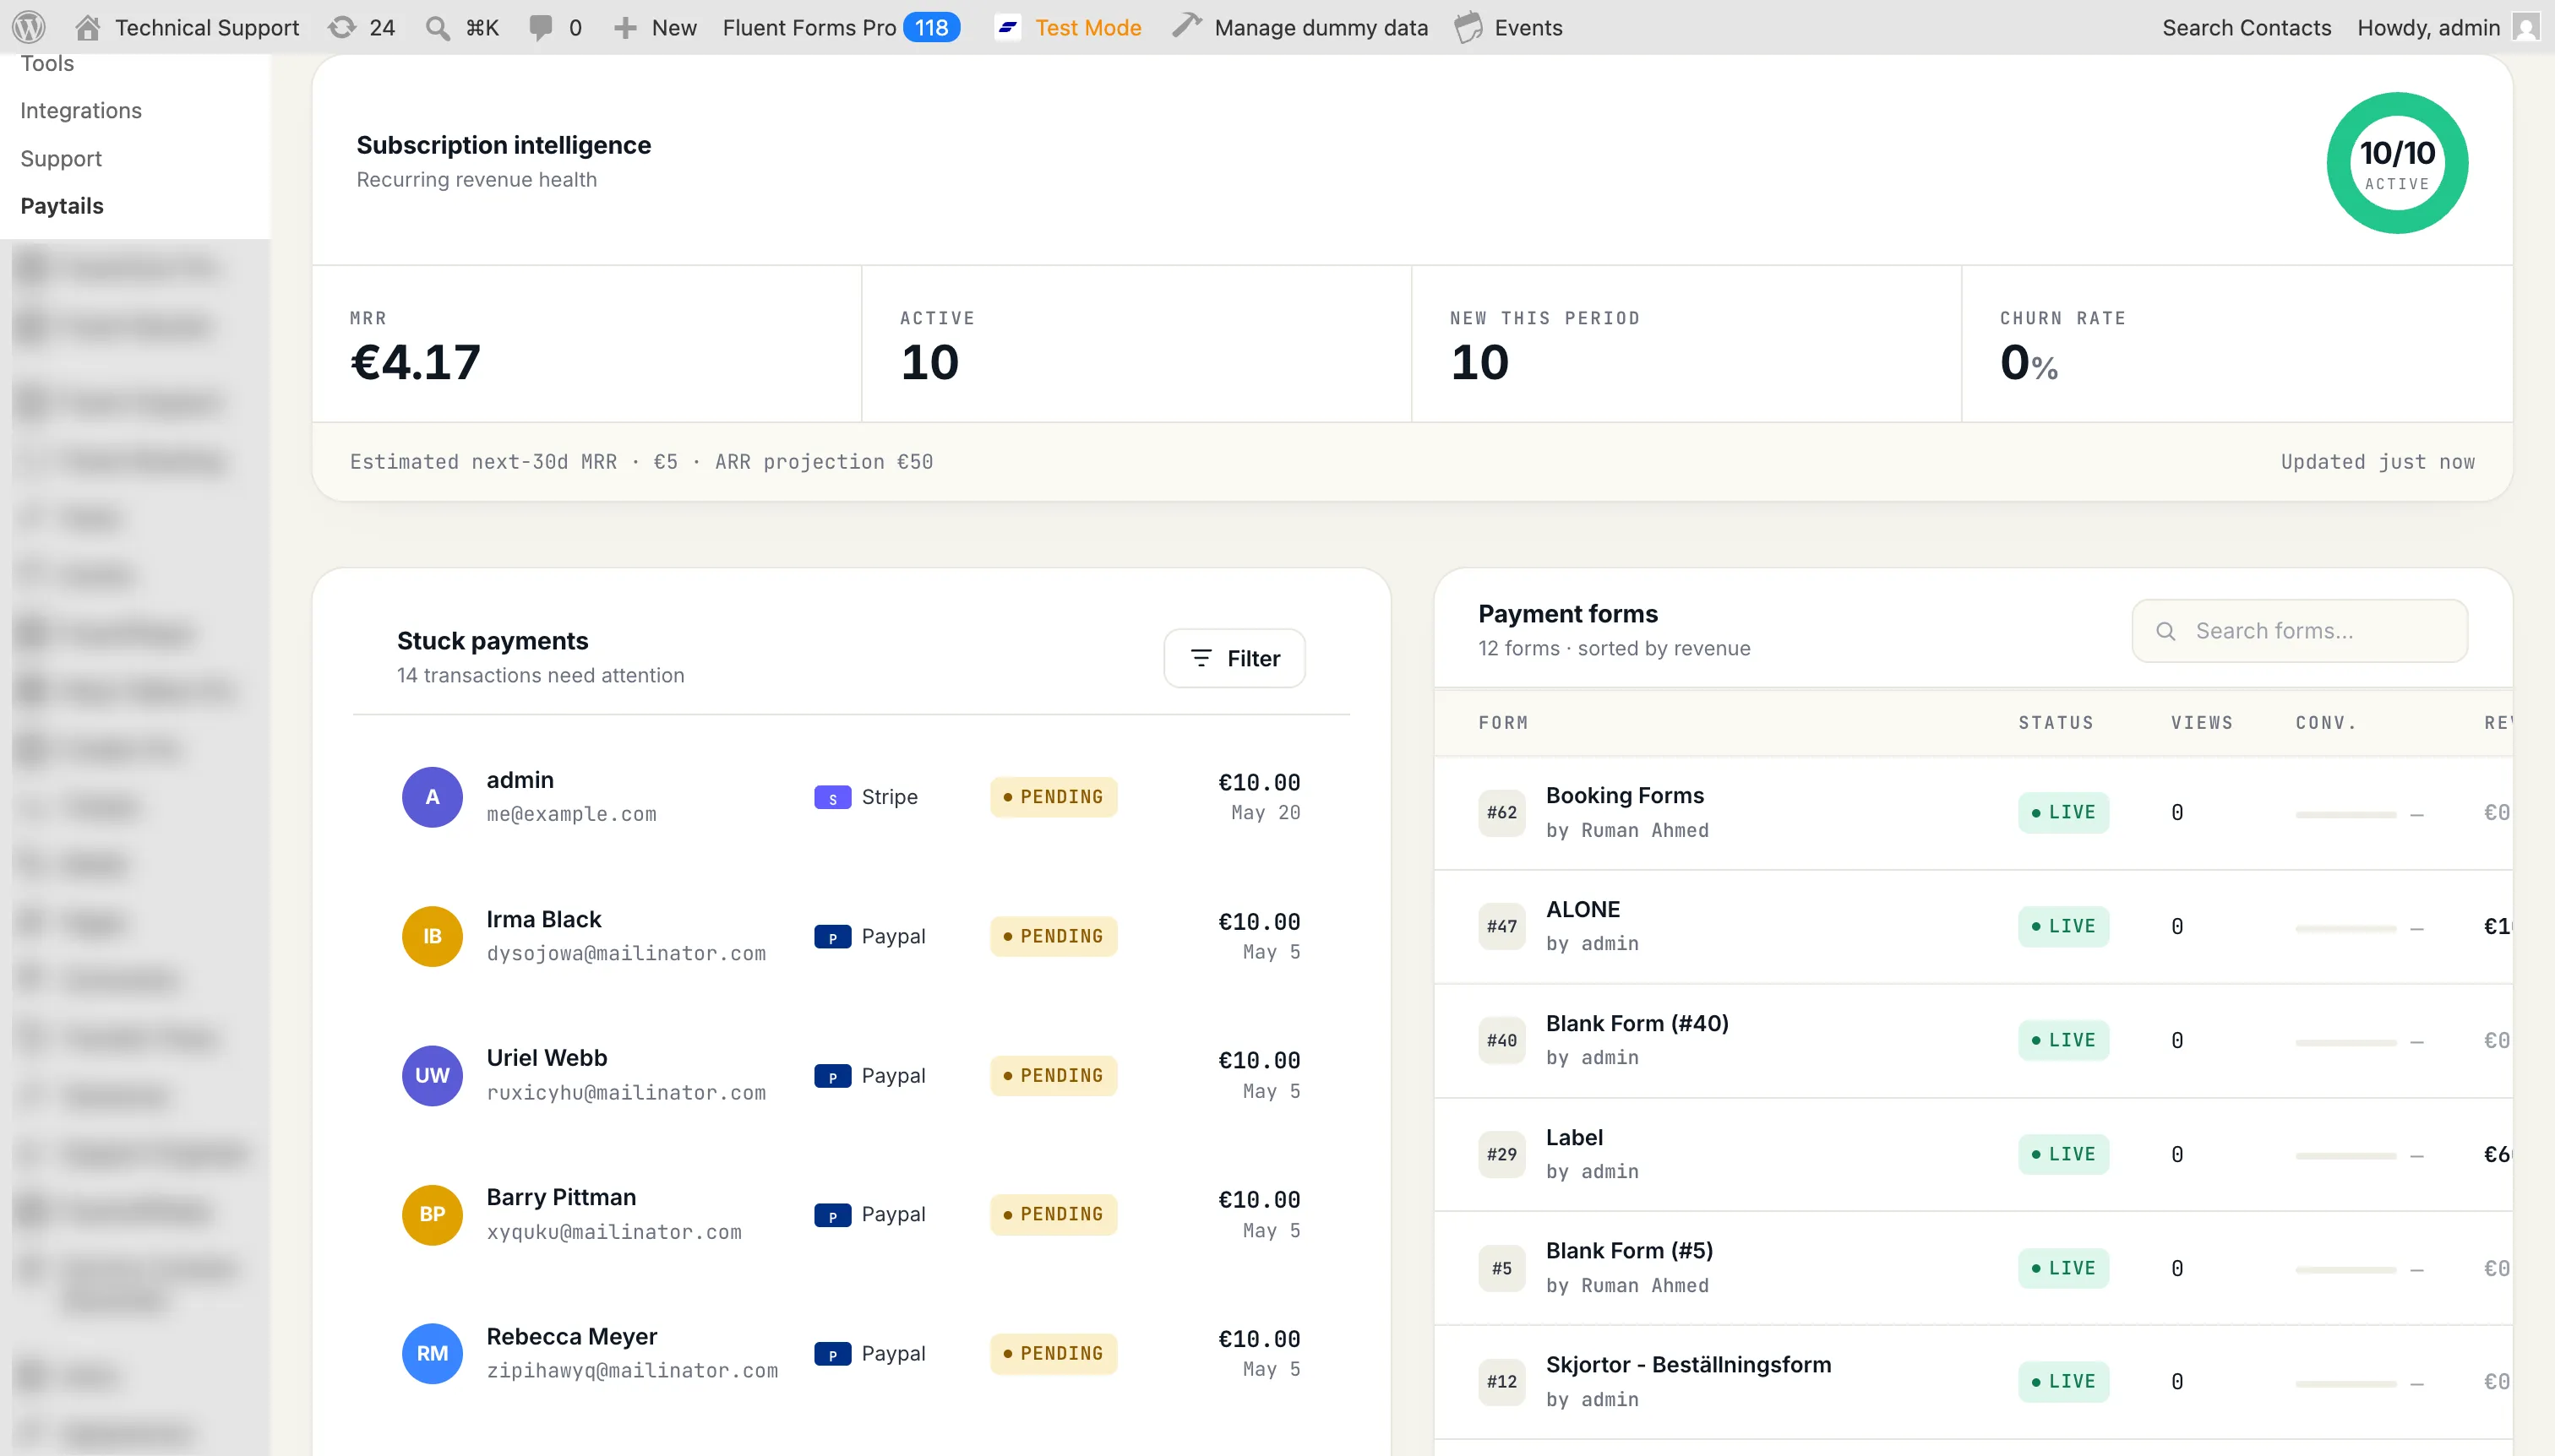Open the Howdy, admin account menu
This screenshot has height=1456, width=2555.
point(2448,27)
